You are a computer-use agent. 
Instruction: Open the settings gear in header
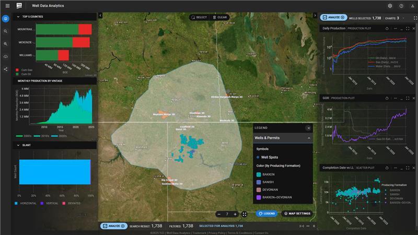point(390,6)
